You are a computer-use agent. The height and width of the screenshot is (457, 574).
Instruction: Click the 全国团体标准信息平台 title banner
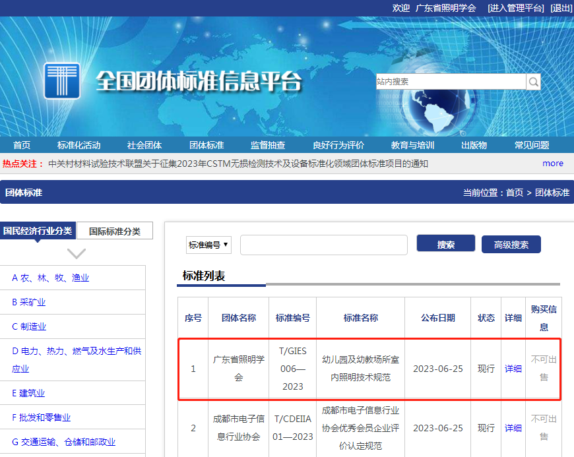click(199, 81)
